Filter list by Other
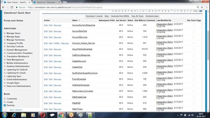 pyautogui.click(x=196, y=11)
